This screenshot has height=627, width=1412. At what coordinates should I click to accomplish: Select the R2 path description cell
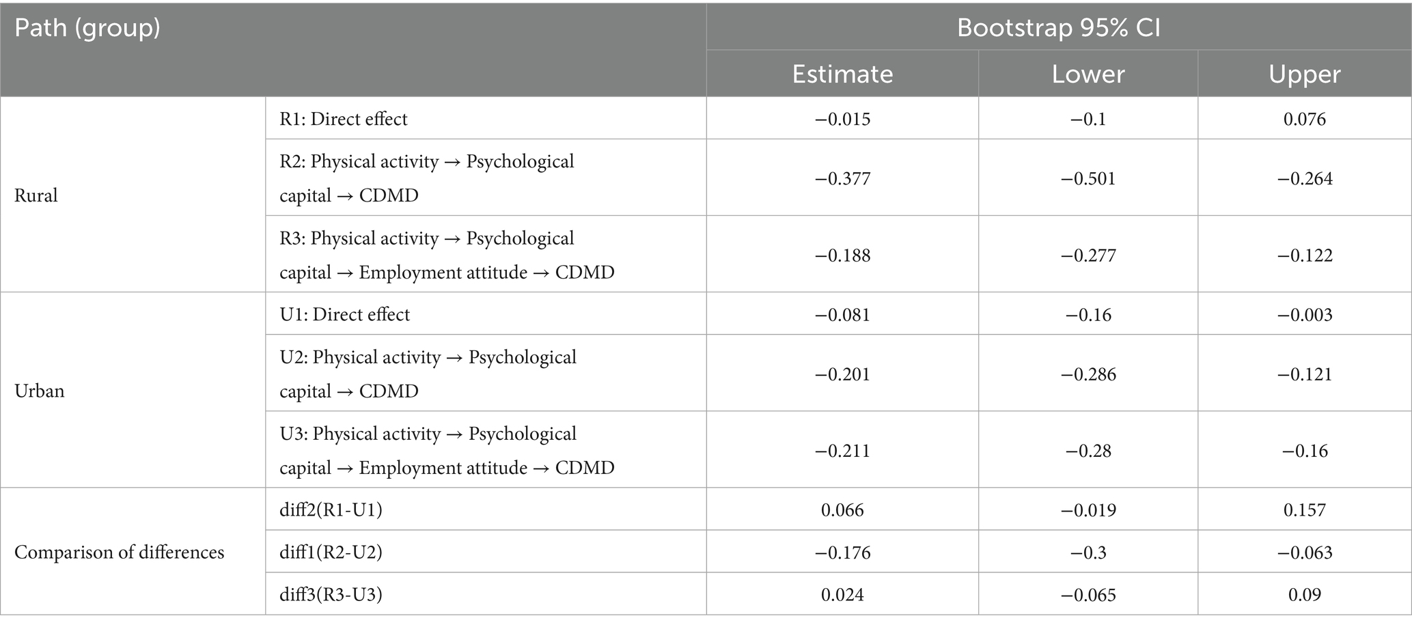[x=427, y=178]
